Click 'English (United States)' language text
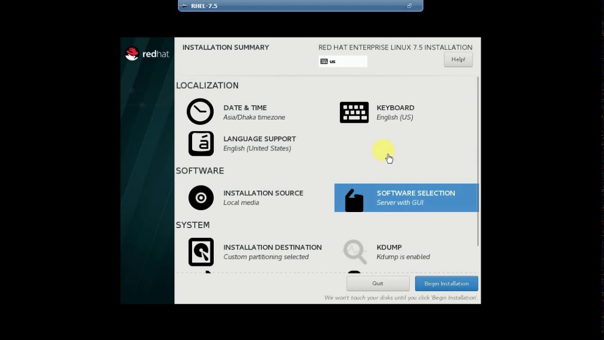This screenshot has width=604, height=340. [257, 148]
